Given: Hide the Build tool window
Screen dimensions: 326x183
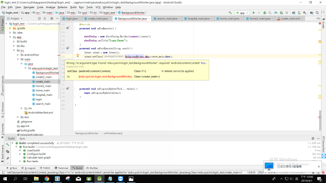Looking at the screenshot, I should [318, 138].
